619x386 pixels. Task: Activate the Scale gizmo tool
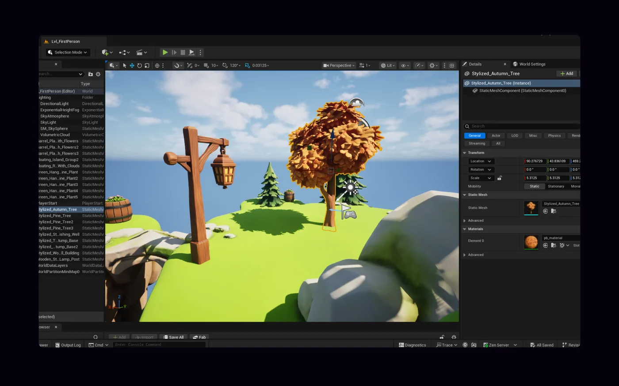tap(147, 65)
